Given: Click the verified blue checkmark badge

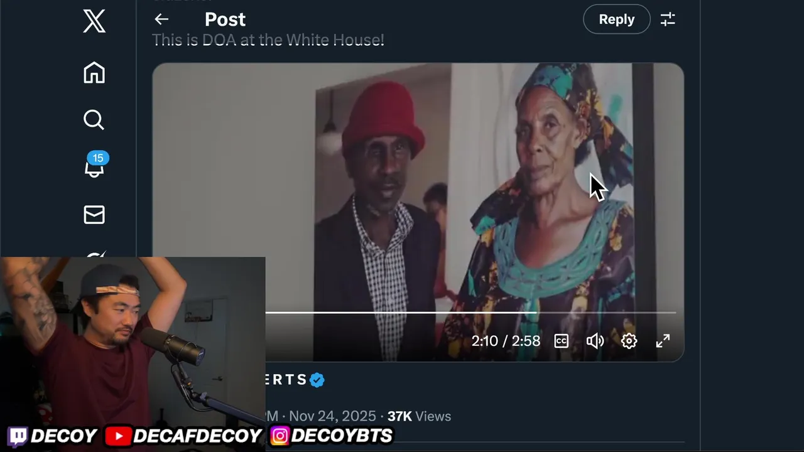Looking at the screenshot, I should (x=317, y=380).
